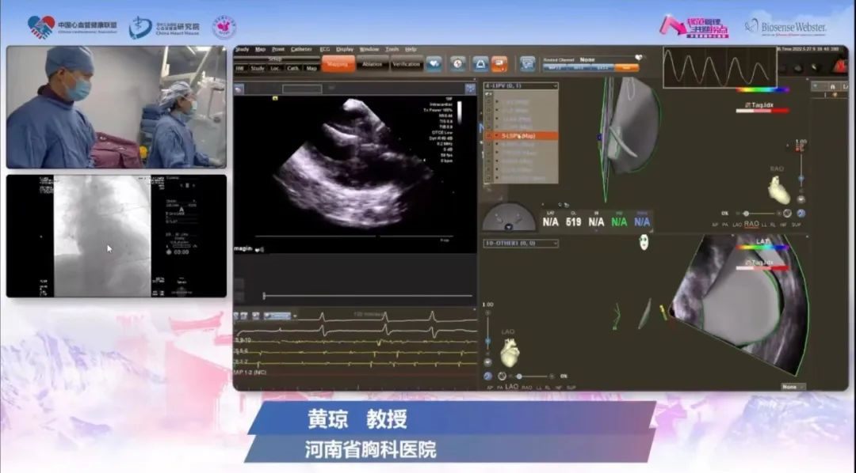856x473 pixels.
Task: Click the orange segment of the channel bar
Action: click(626, 67)
